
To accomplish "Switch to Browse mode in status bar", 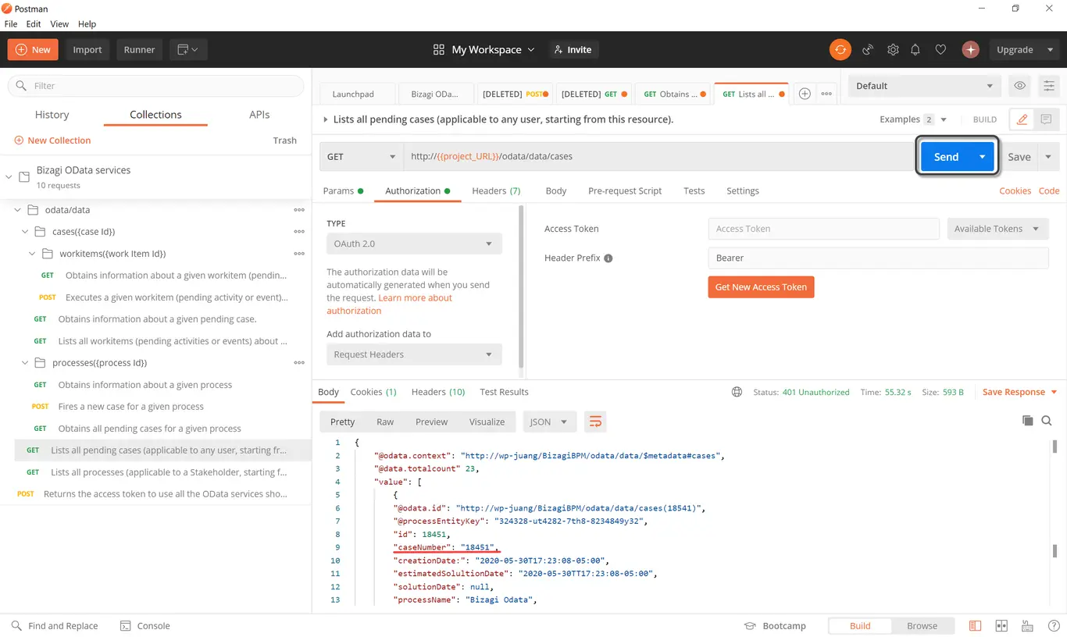I will coord(922,626).
